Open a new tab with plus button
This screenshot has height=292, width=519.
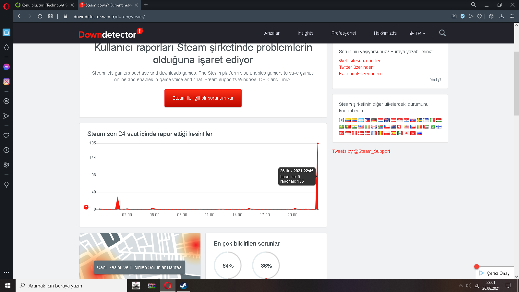[146, 5]
